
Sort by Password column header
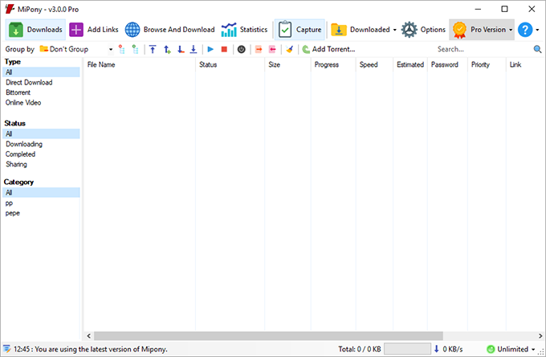tap(447, 64)
